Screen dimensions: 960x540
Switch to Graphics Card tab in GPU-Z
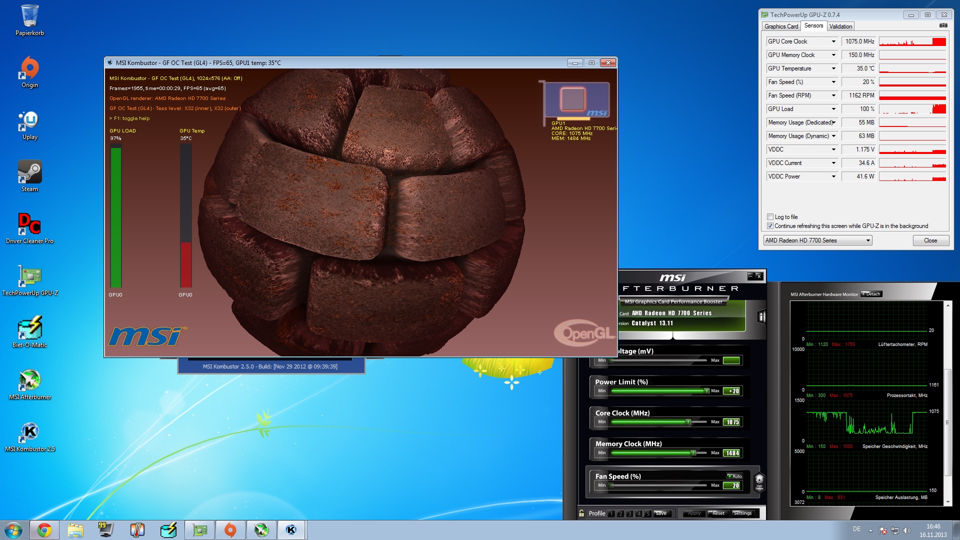point(781,26)
